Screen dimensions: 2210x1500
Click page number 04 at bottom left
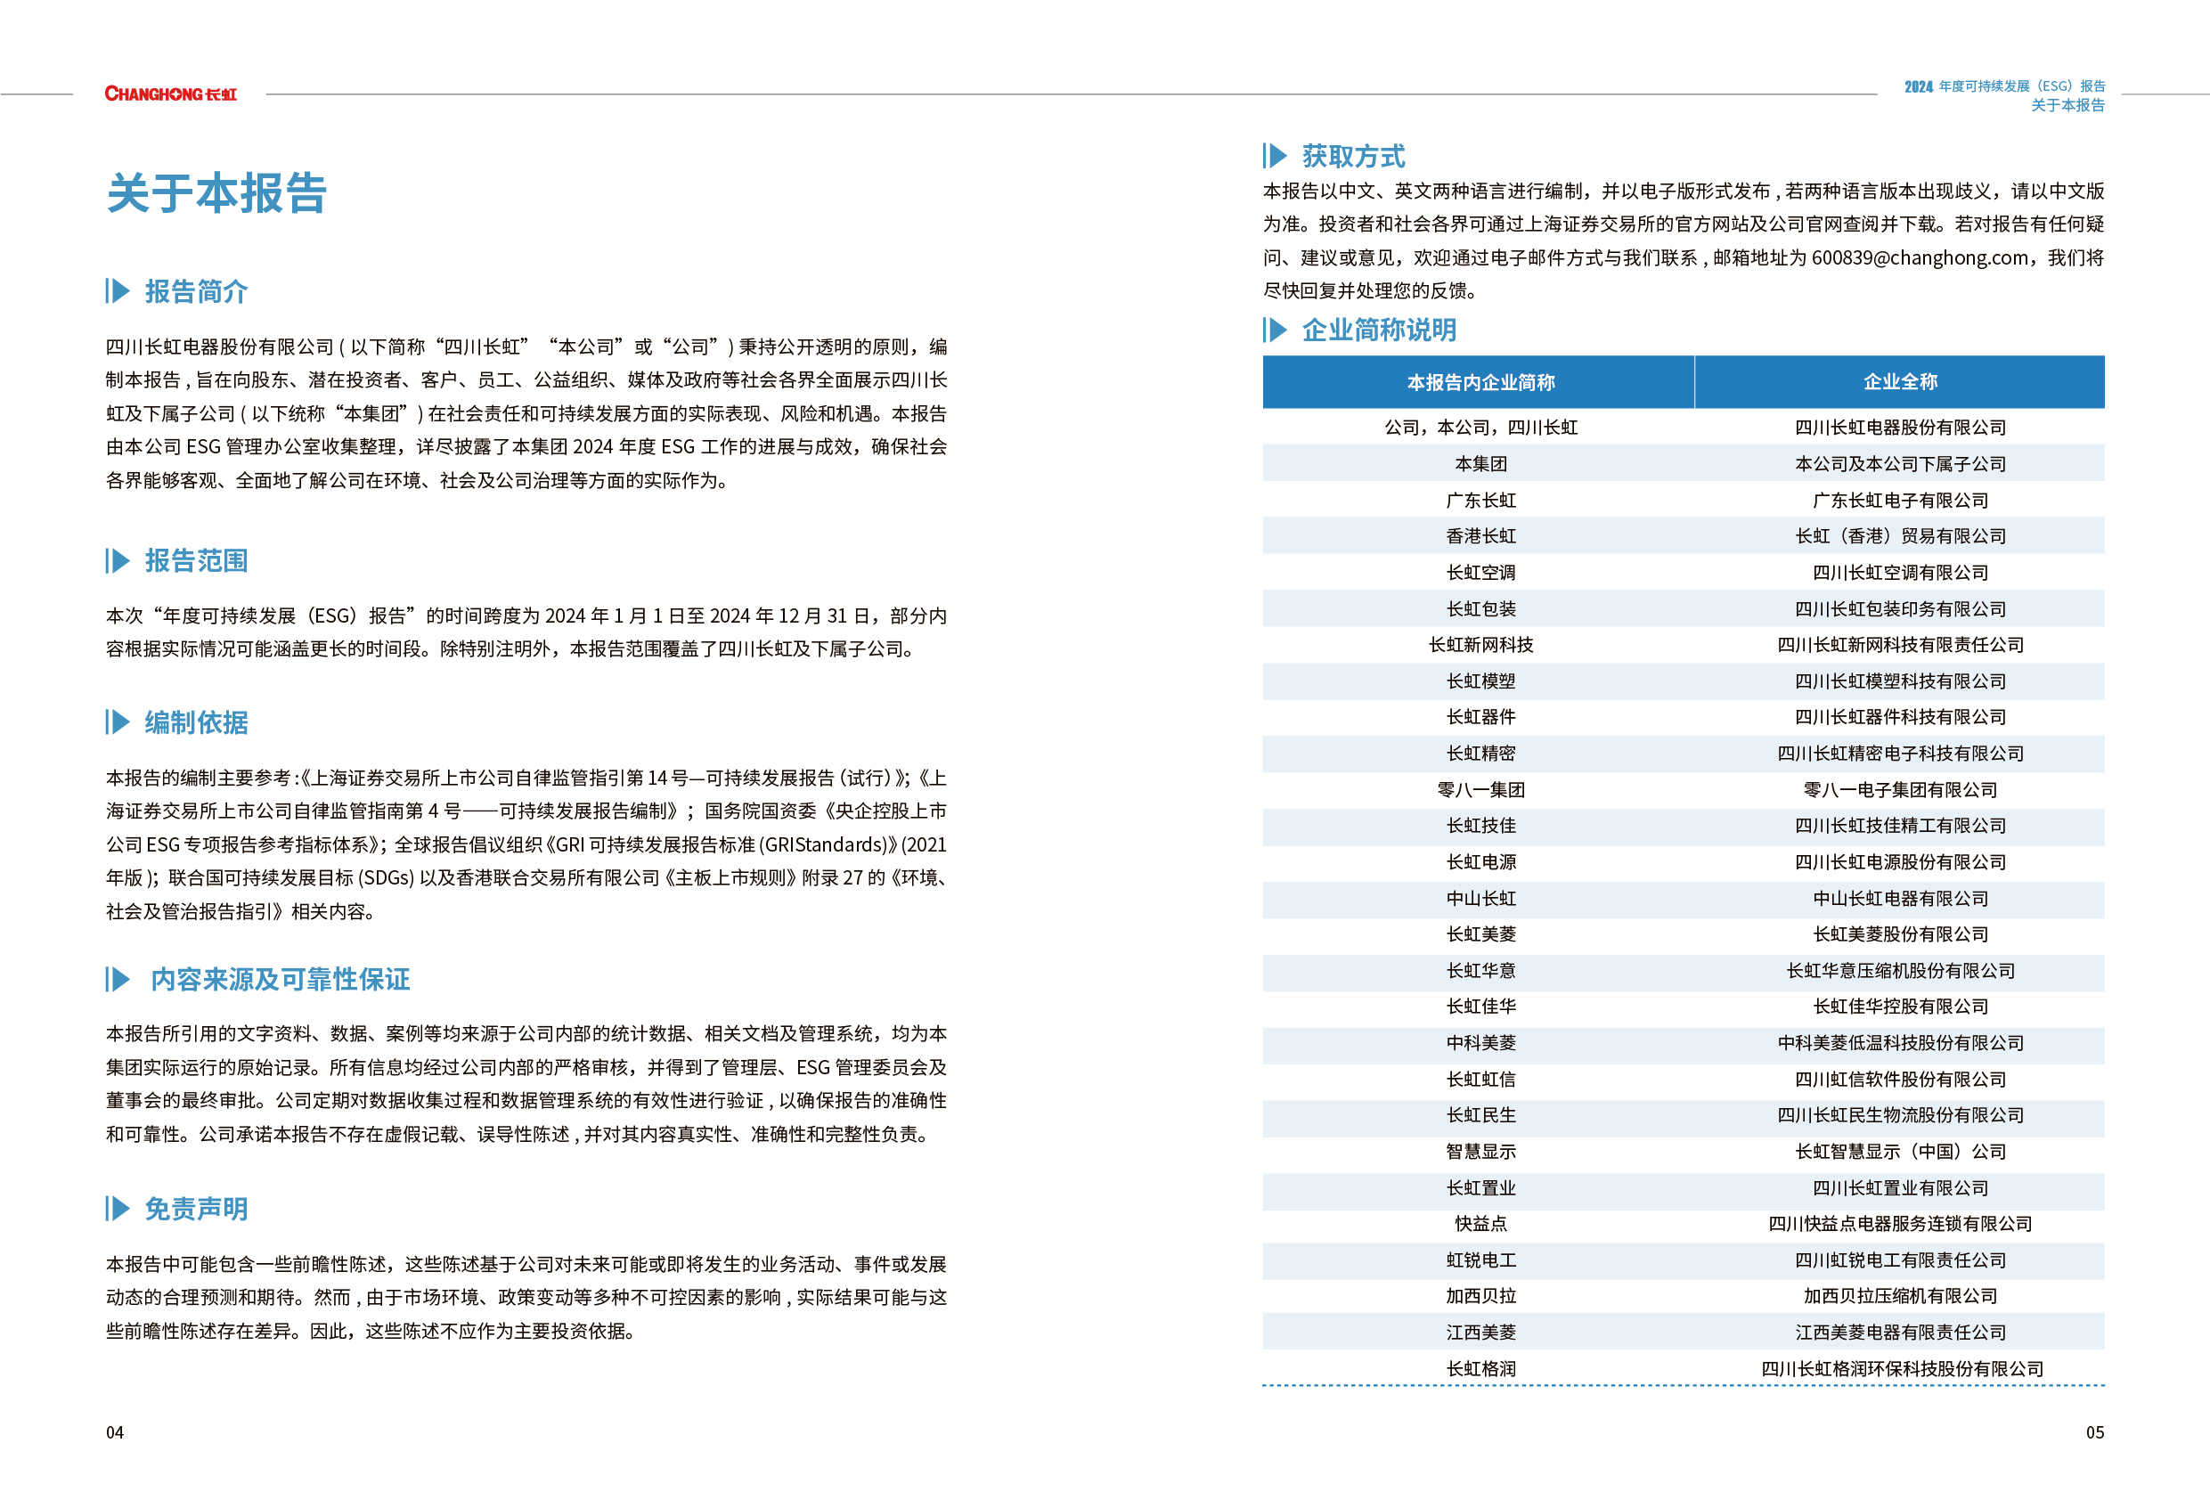pyautogui.click(x=114, y=1432)
